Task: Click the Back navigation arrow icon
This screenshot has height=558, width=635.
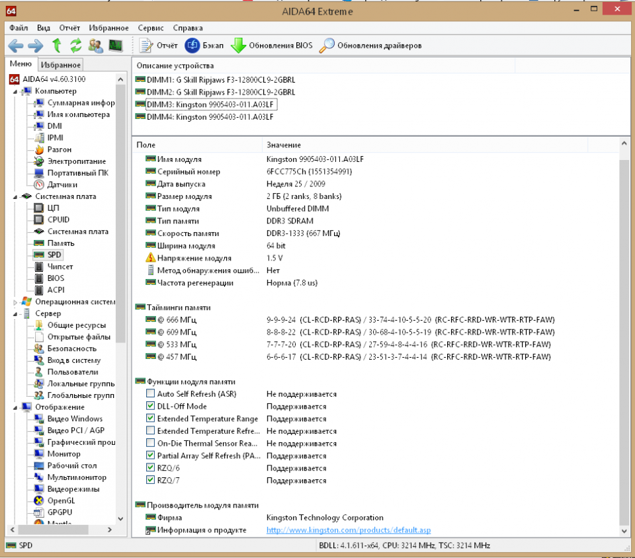Action: (16, 46)
